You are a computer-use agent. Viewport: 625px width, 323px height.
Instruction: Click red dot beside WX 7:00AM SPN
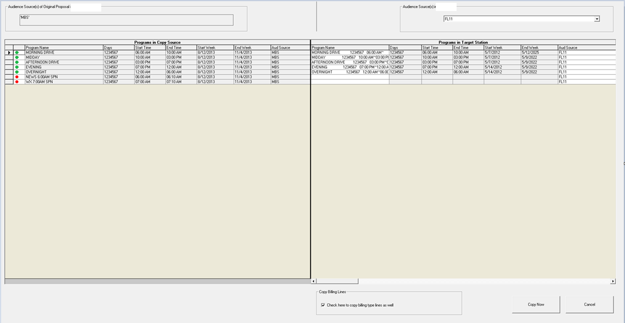(x=17, y=82)
